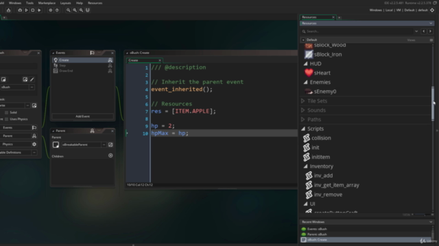439x246 pixels.
Task: Collapse the Enemies sprite group
Action: 305,82
